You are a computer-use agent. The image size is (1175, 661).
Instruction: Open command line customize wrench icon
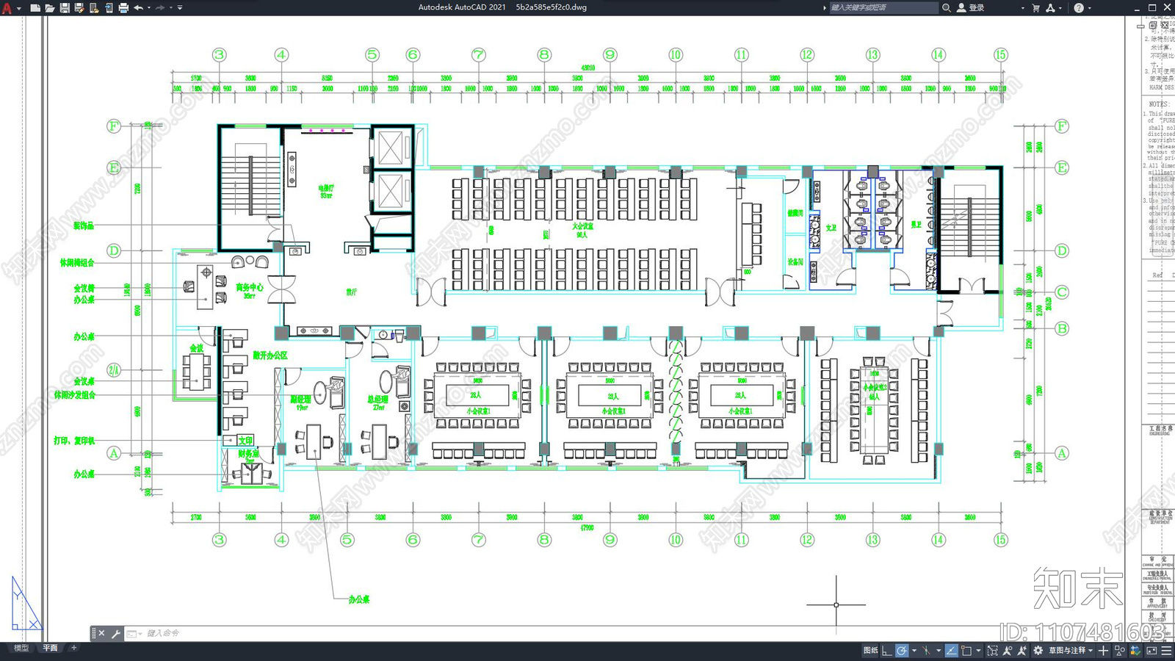tap(115, 633)
